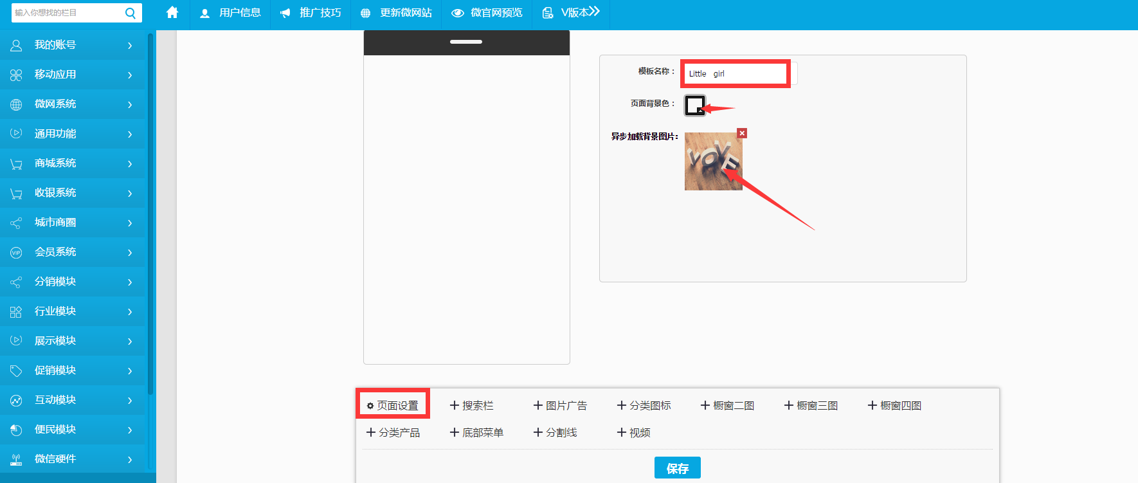1138x483 pixels.
Task: Click the home icon in top bar
Action: 172,12
